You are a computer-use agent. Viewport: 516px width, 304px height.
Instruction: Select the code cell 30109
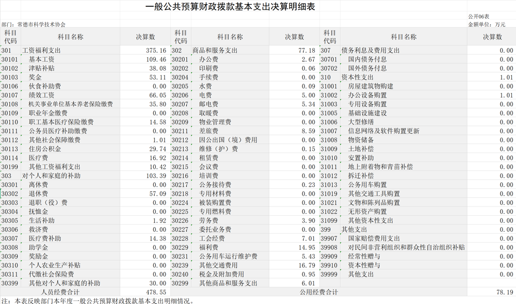pyautogui.click(x=10, y=113)
